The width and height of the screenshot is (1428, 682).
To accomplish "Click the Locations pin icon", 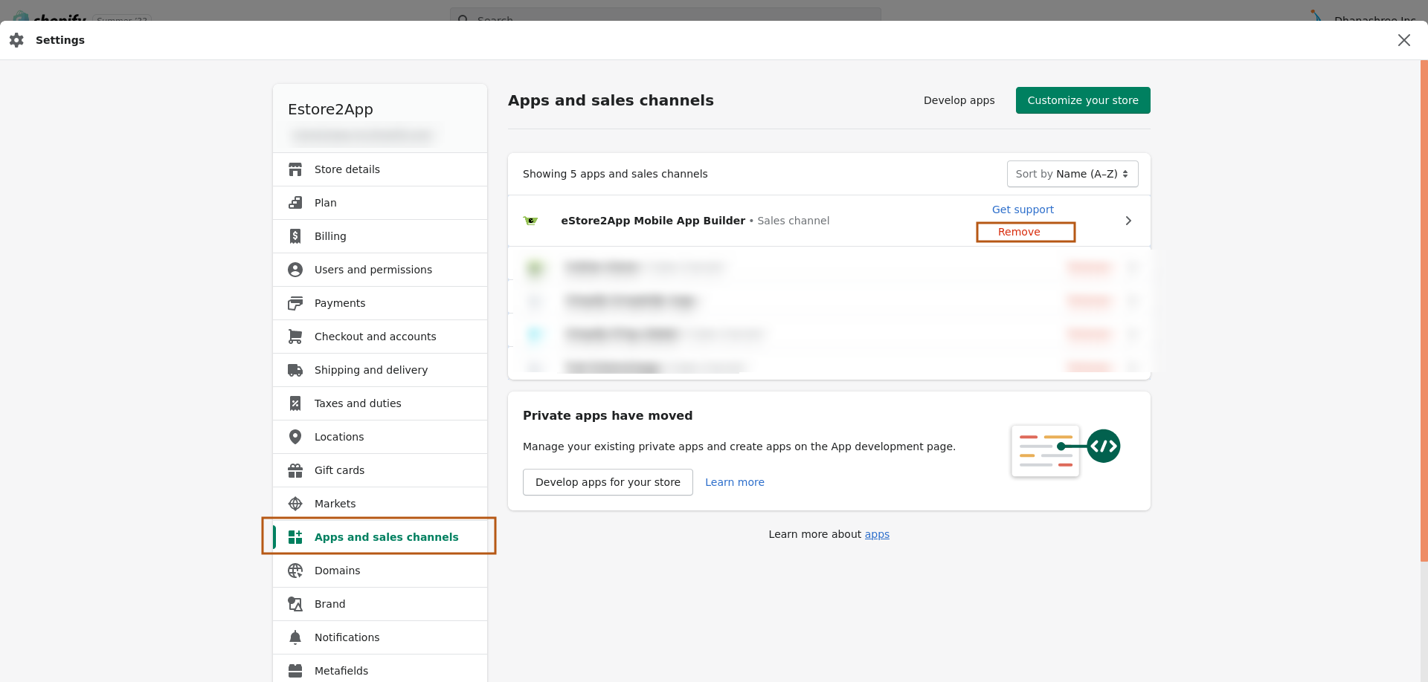I will pos(295,437).
